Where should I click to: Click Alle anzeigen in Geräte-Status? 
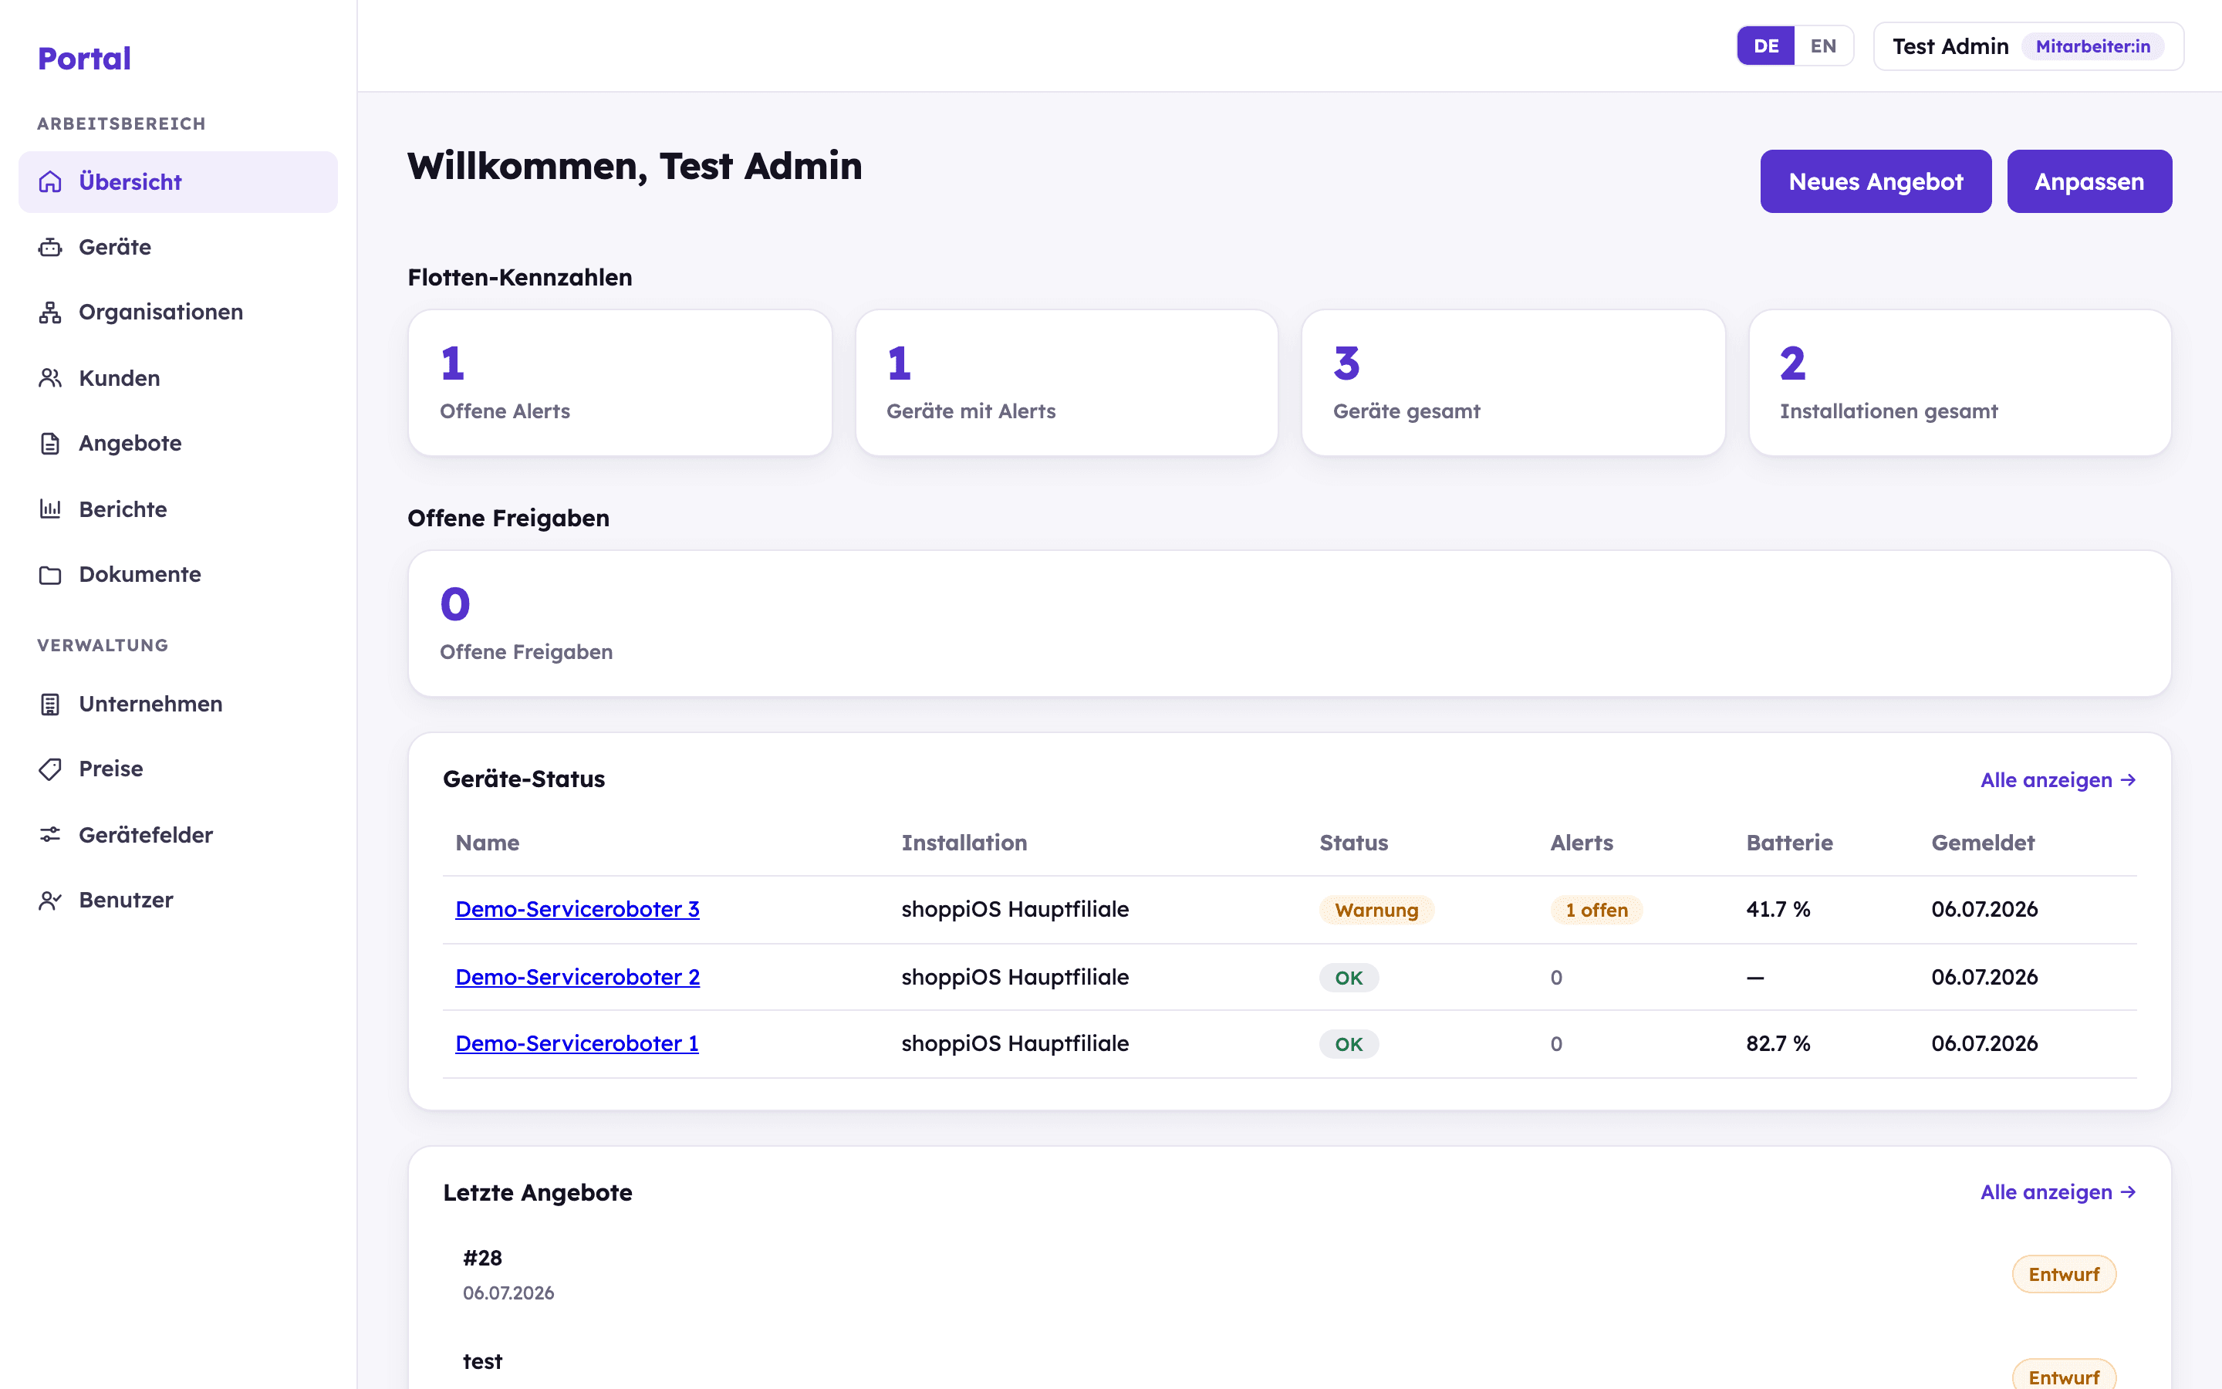point(2058,780)
